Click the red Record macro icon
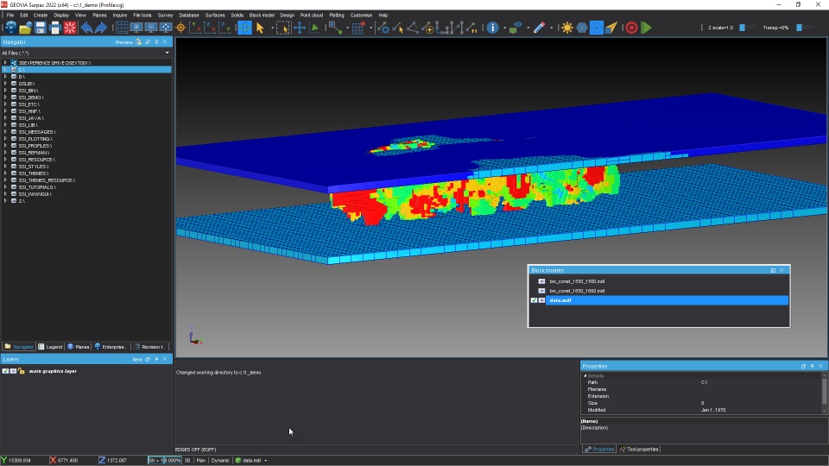 [x=631, y=28]
